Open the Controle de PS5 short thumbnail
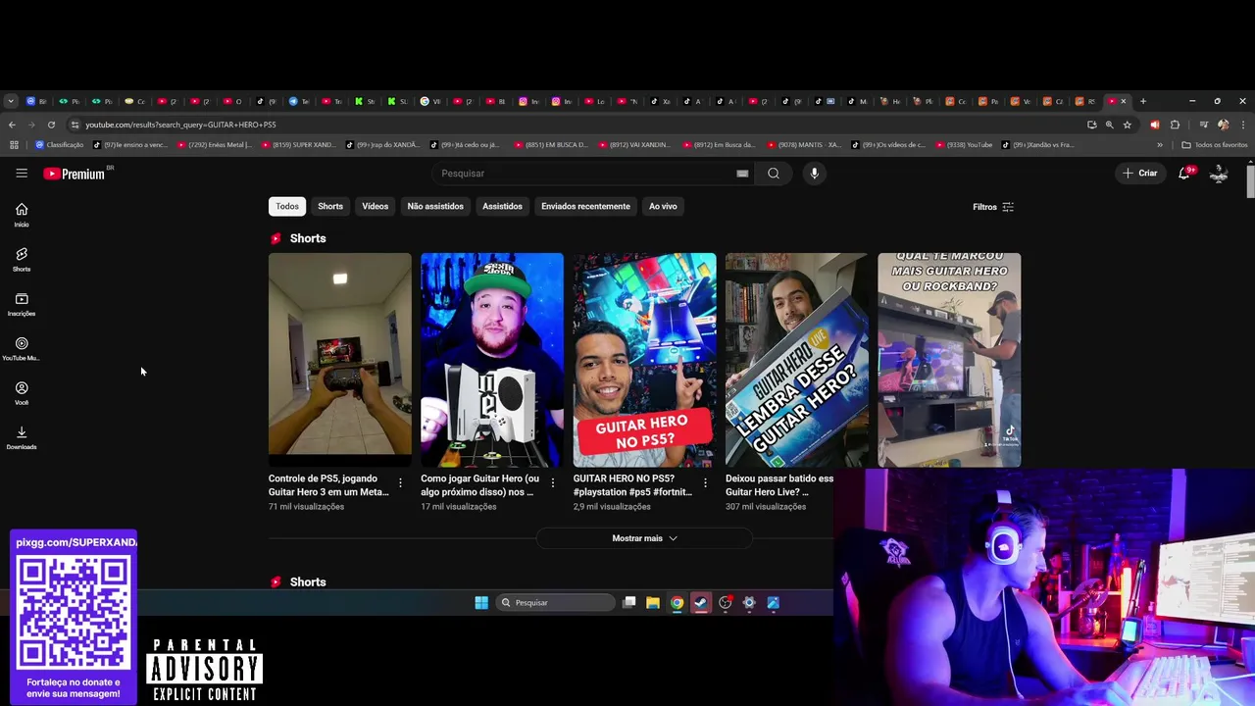Screen dimensions: 1255x706 (340, 360)
